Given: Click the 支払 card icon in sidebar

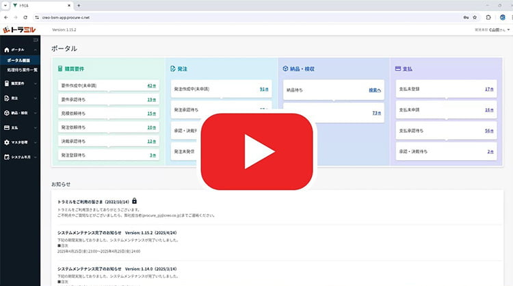Looking at the screenshot, I should [7, 128].
